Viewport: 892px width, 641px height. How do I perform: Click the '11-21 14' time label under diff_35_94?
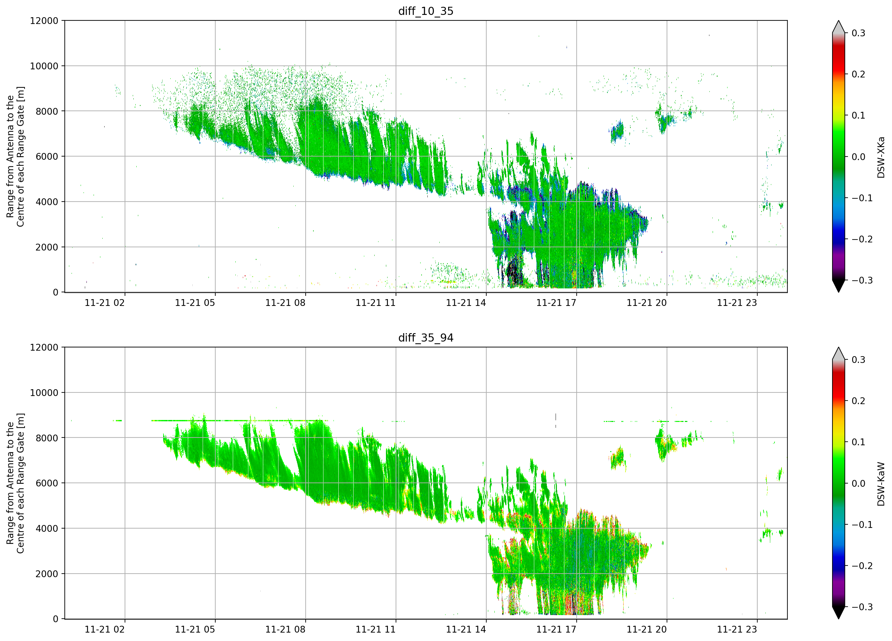point(466,630)
